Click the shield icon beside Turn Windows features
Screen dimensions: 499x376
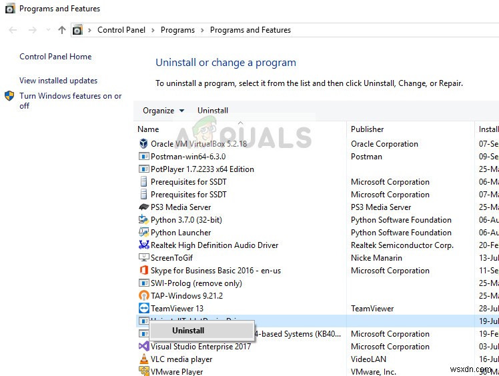click(9, 96)
